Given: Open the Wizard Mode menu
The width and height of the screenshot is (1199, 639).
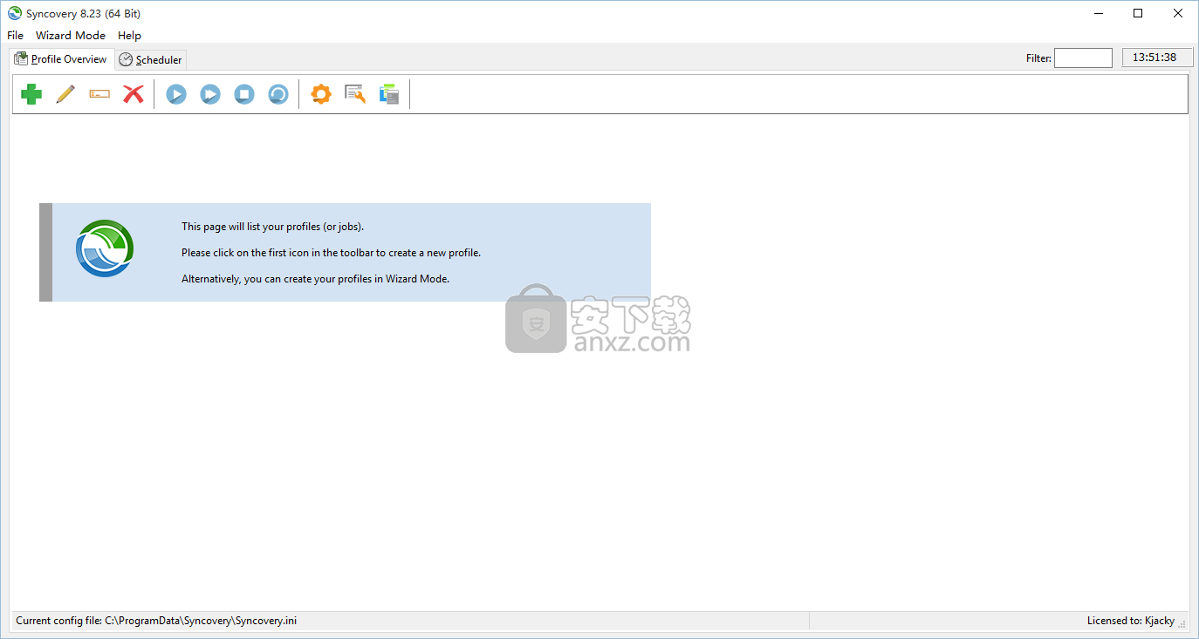Looking at the screenshot, I should [71, 36].
